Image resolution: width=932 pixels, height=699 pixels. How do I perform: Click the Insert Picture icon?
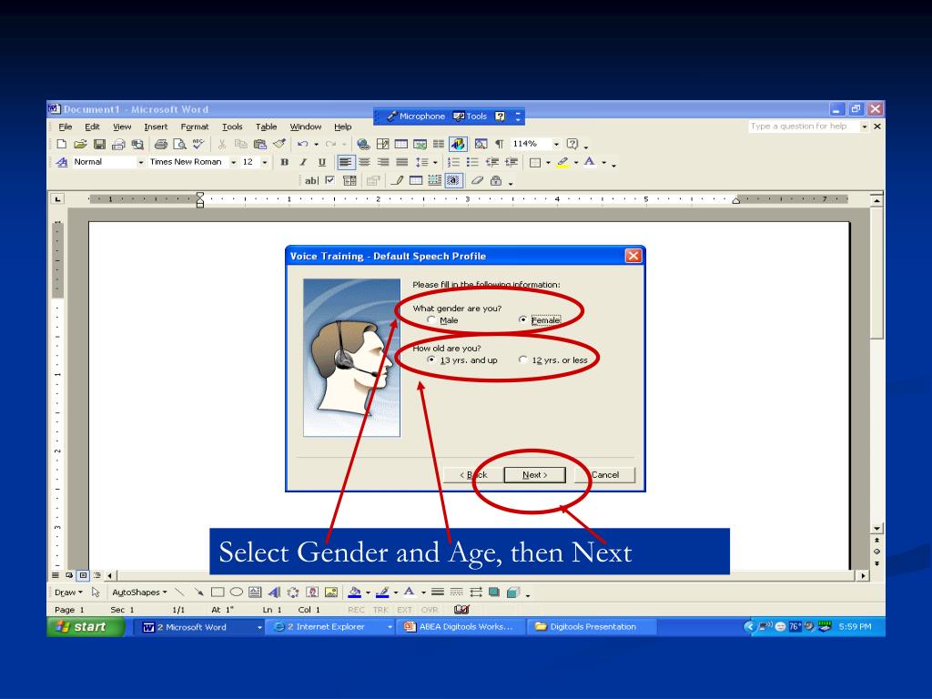coord(331,592)
